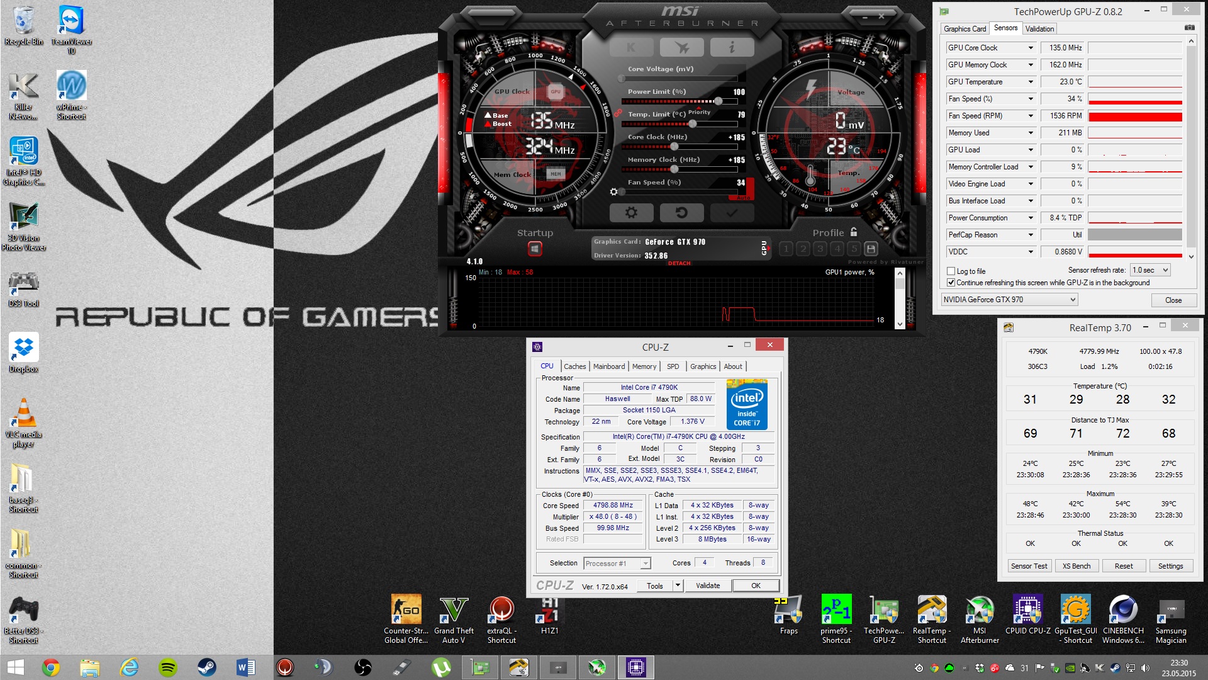
Task: Open Power Consumption sensor dropdown
Action: click(1031, 218)
